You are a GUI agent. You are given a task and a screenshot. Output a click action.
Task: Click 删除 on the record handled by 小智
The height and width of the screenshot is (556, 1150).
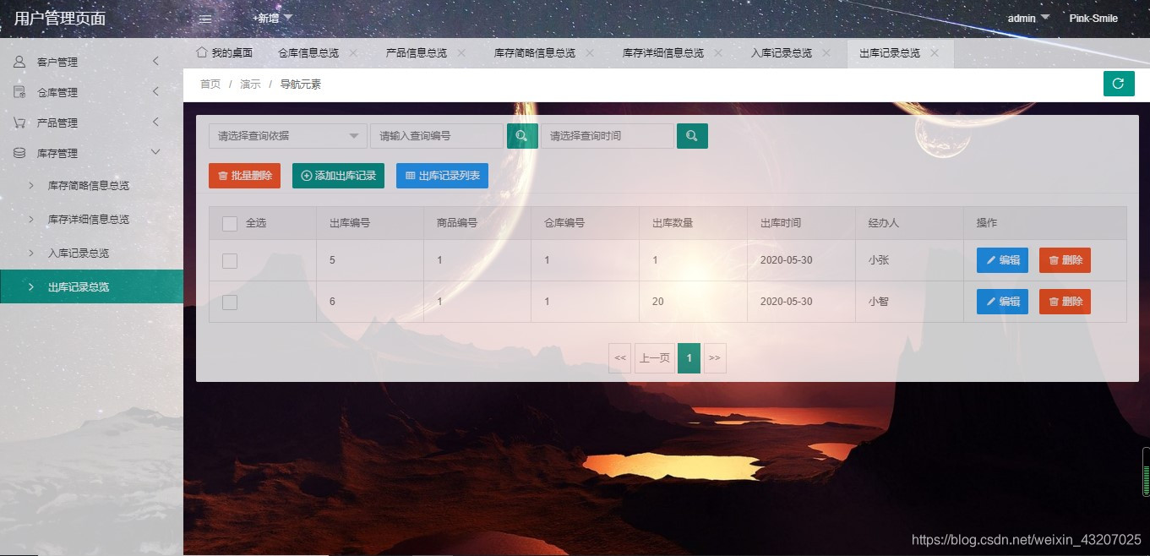(x=1064, y=302)
